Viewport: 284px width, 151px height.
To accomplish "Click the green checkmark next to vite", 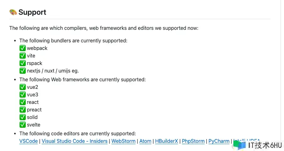I will point(22,56).
